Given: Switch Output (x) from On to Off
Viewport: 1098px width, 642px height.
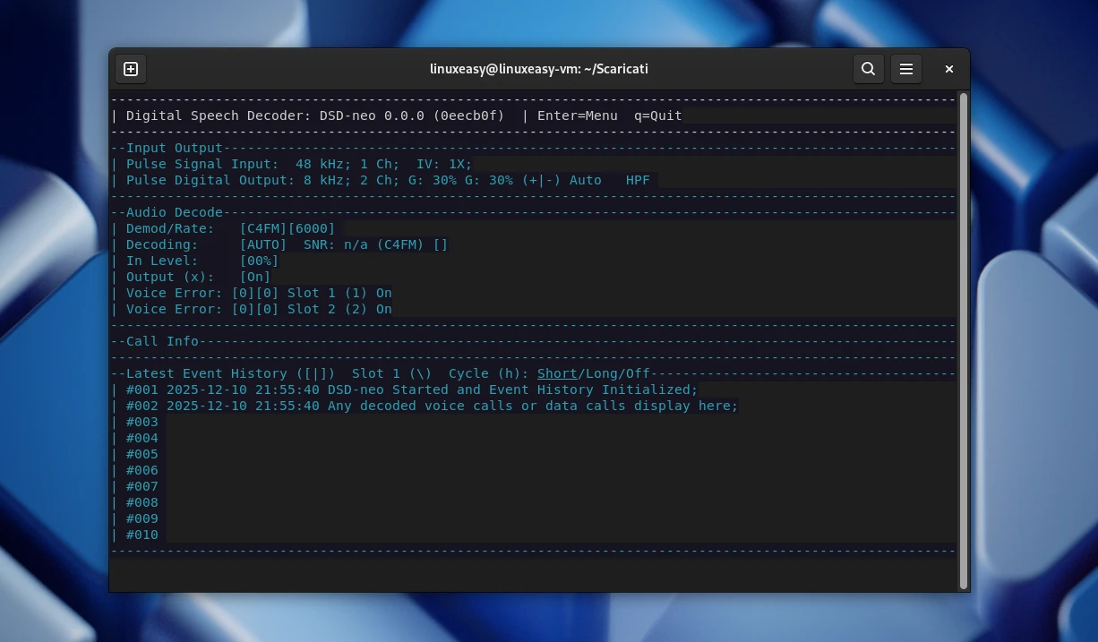Looking at the screenshot, I should pos(255,277).
